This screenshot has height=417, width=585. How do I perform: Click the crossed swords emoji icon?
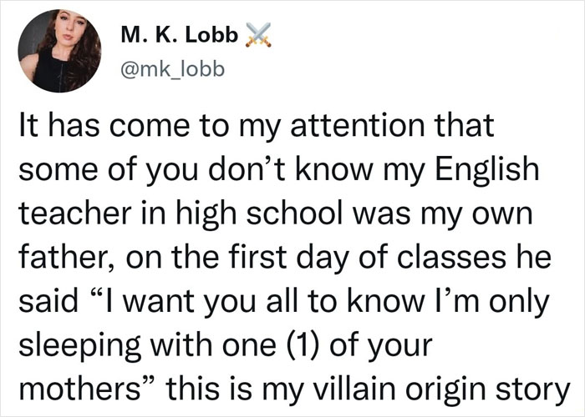258,35
